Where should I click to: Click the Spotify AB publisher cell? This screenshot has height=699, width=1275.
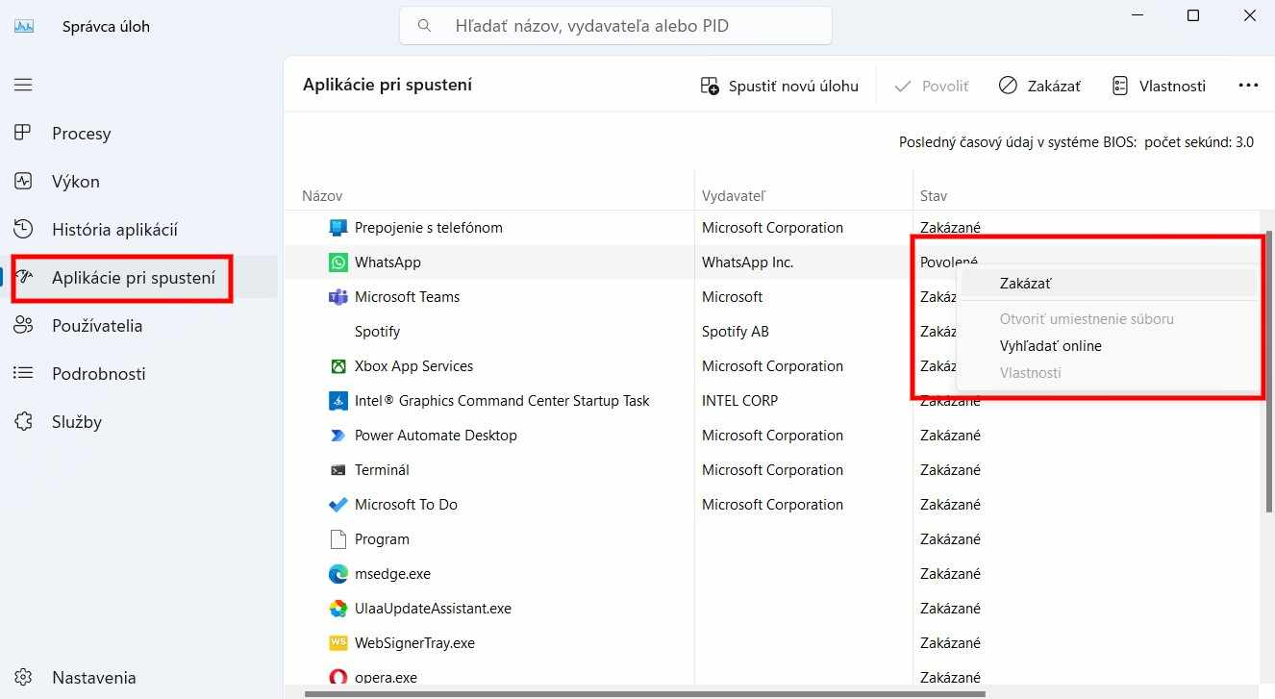tap(736, 332)
